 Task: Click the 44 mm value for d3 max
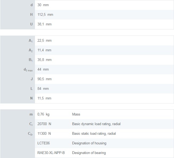[43, 69]
